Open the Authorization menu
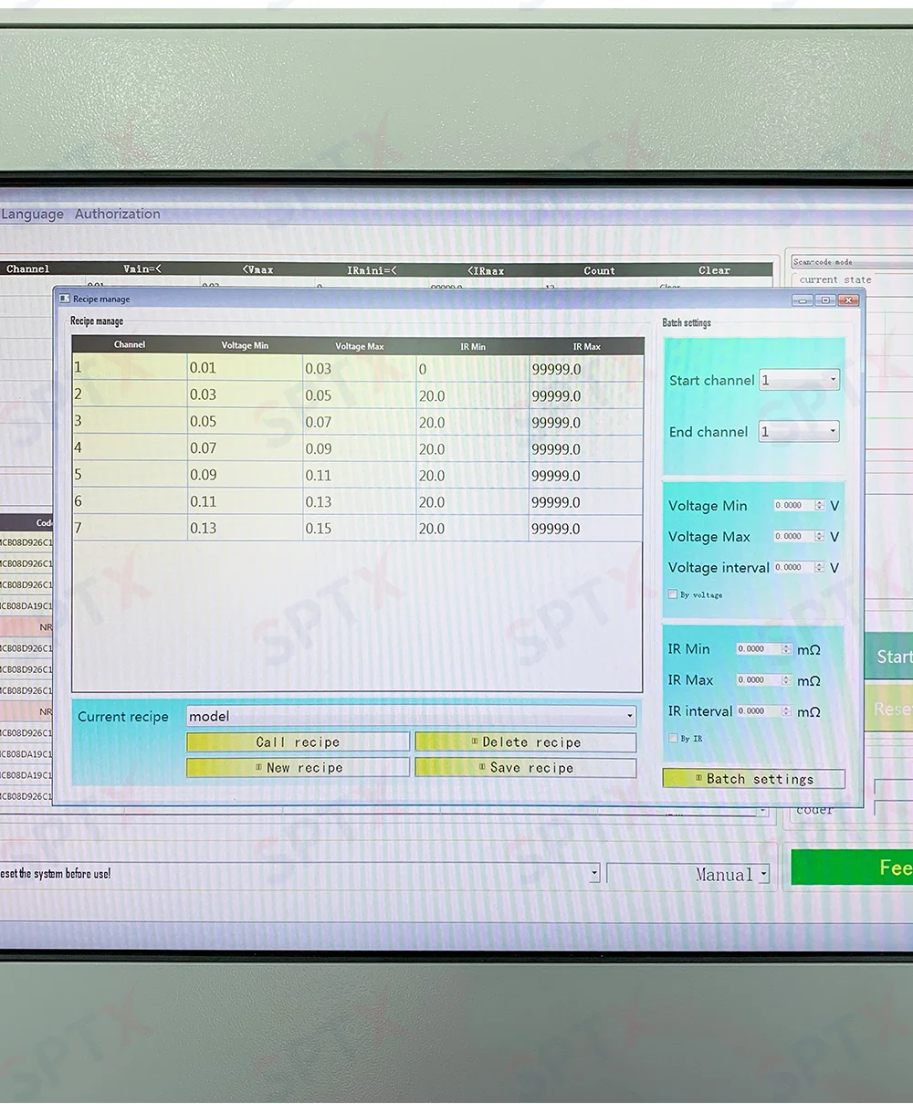Image resolution: width=913 pixels, height=1104 pixels. click(117, 214)
